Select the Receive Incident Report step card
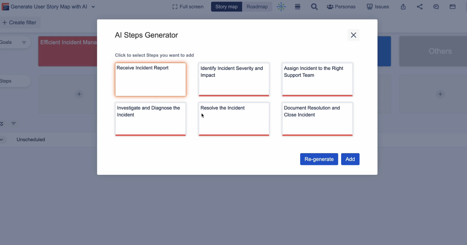This screenshot has width=467, height=245. point(150,80)
